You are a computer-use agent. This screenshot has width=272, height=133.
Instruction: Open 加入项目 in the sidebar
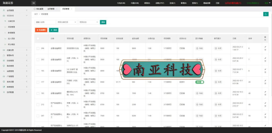point(11,39)
